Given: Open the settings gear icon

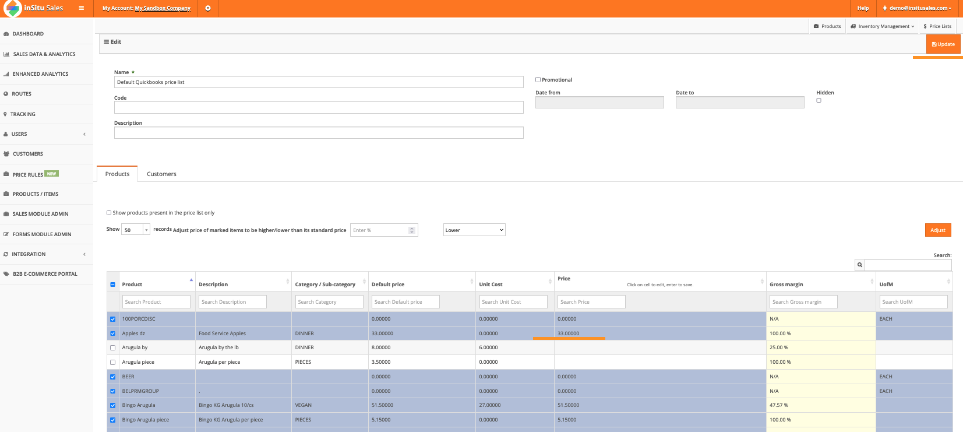Looking at the screenshot, I should (x=207, y=8).
